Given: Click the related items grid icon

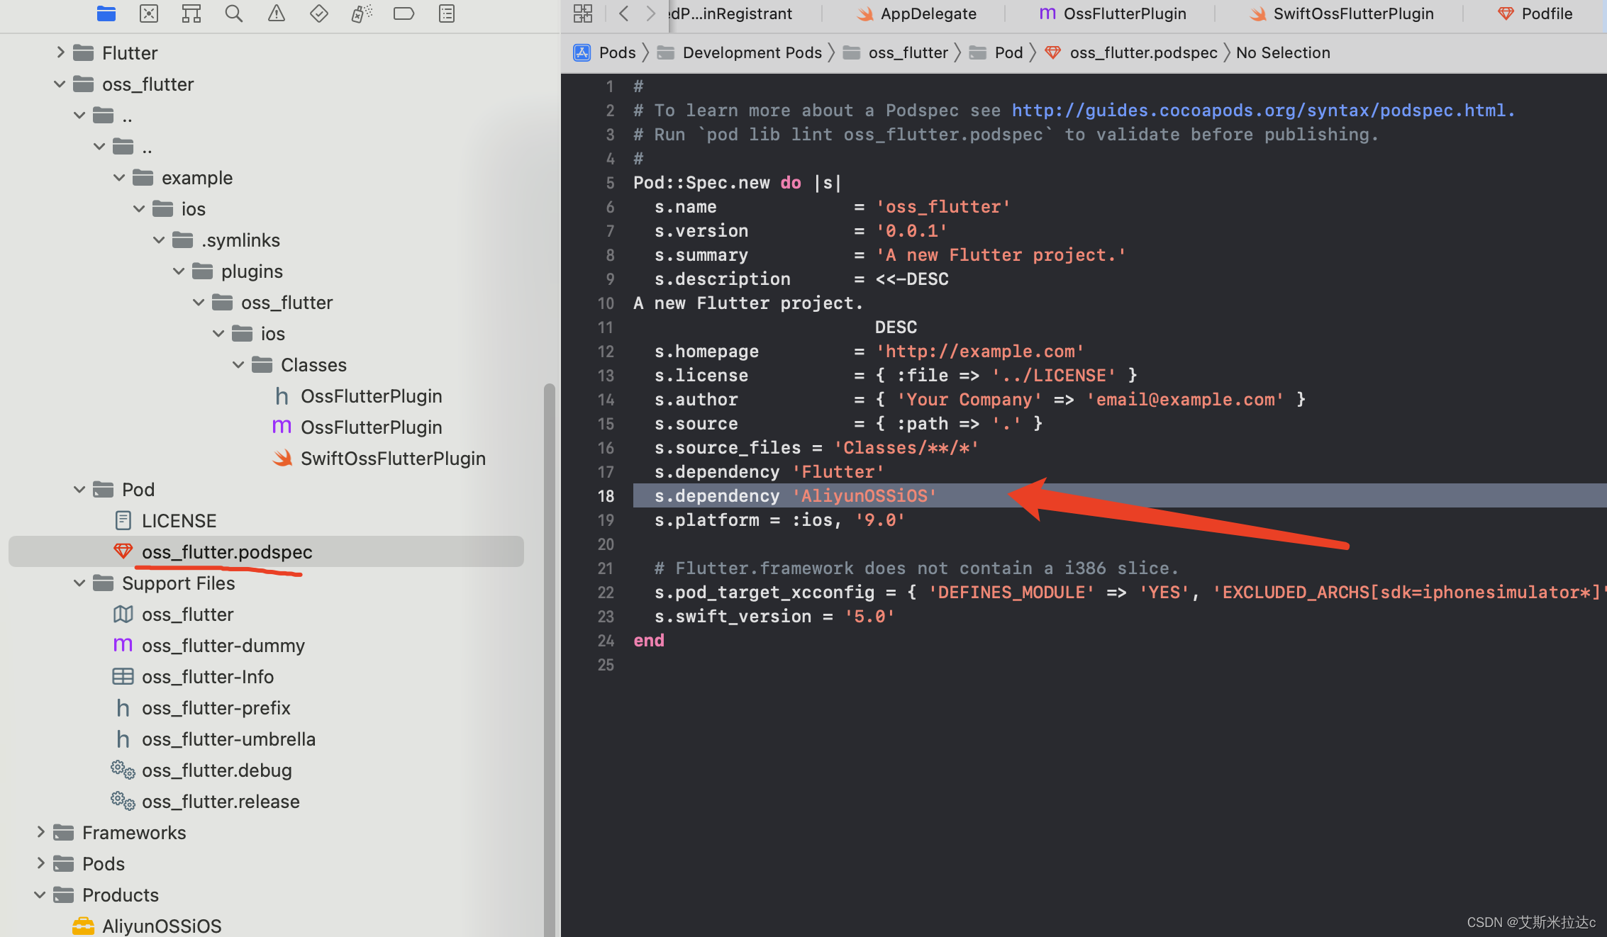Looking at the screenshot, I should point(583,13).
